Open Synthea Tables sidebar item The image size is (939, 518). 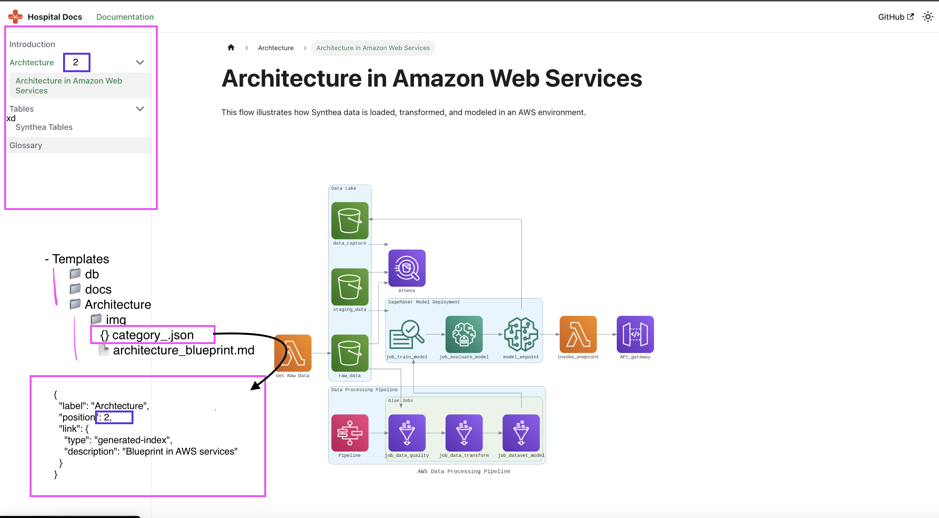44,127
